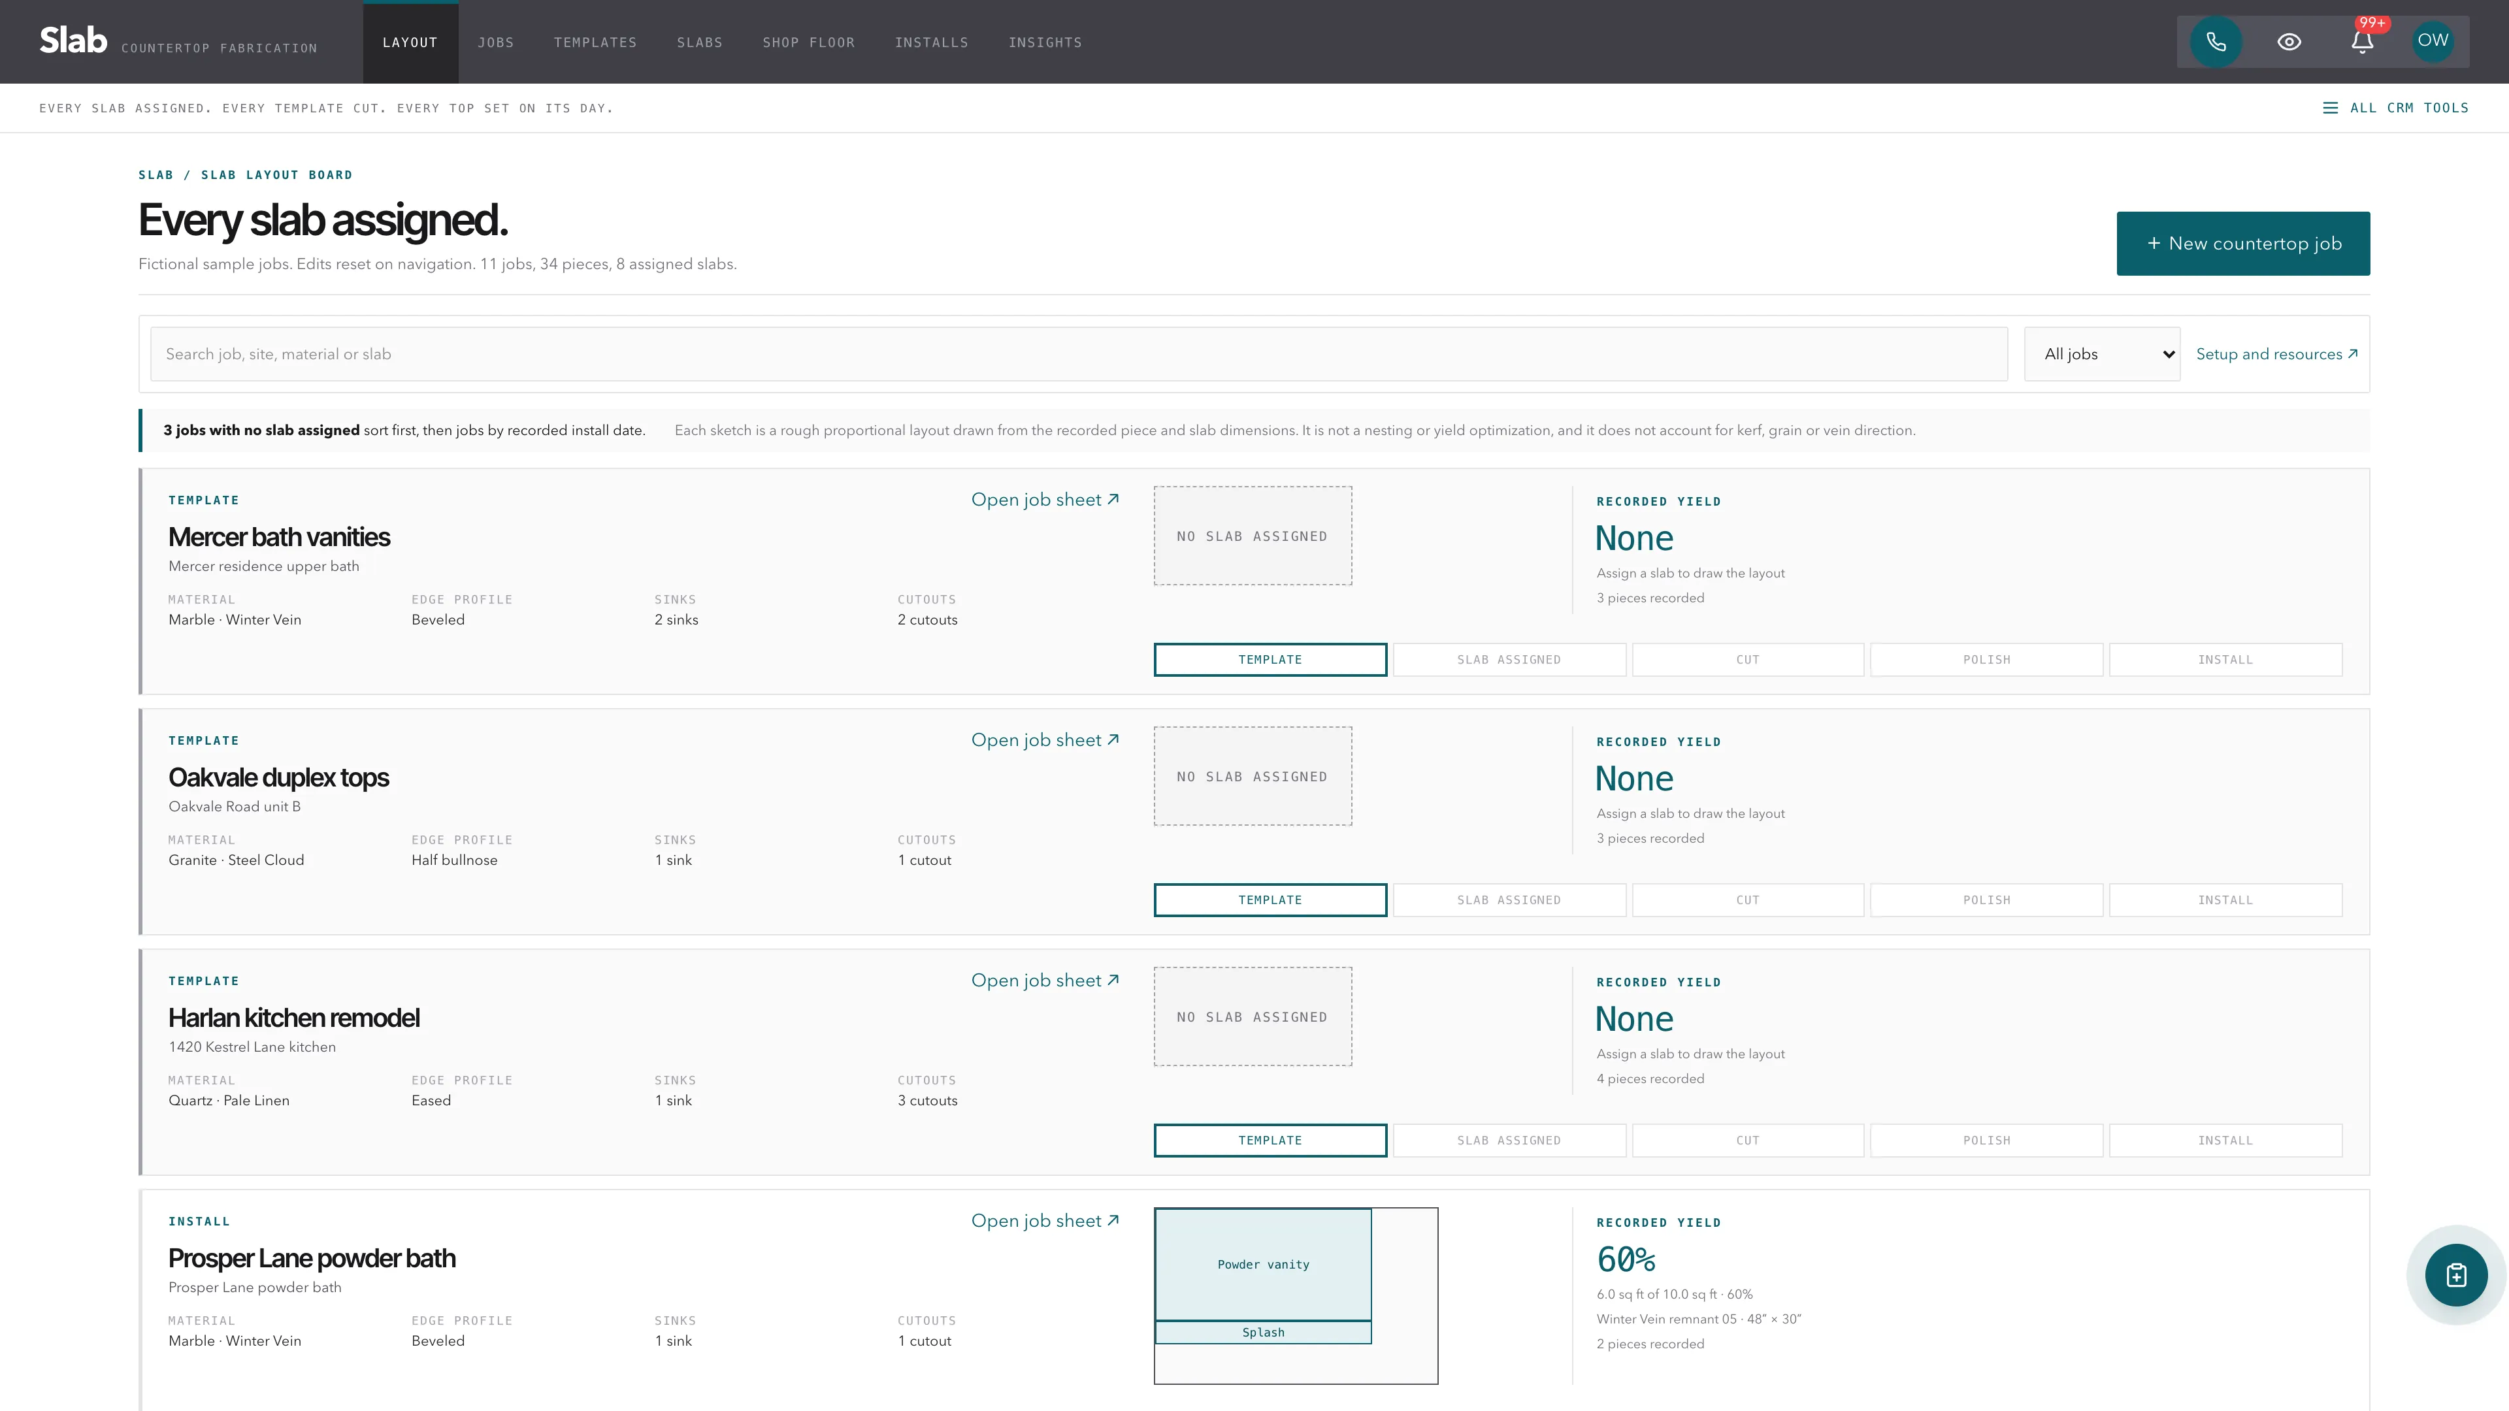The image size is (2509, 1411).
Task: Click No Slab Assigned placeholder for Mercer job
Action: coord(1253,536)
